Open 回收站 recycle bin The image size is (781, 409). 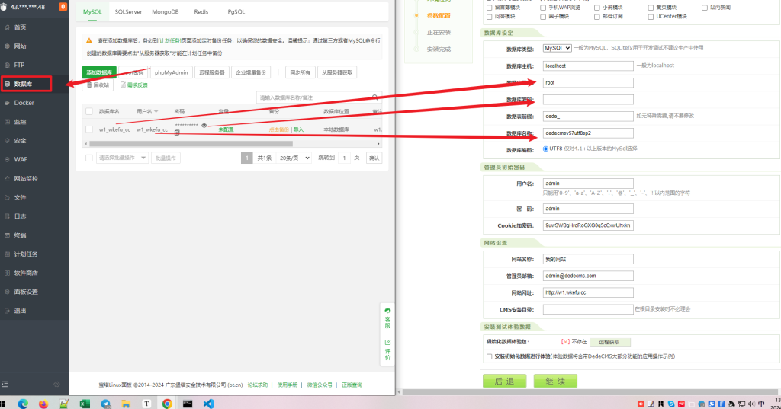(96, 85)
